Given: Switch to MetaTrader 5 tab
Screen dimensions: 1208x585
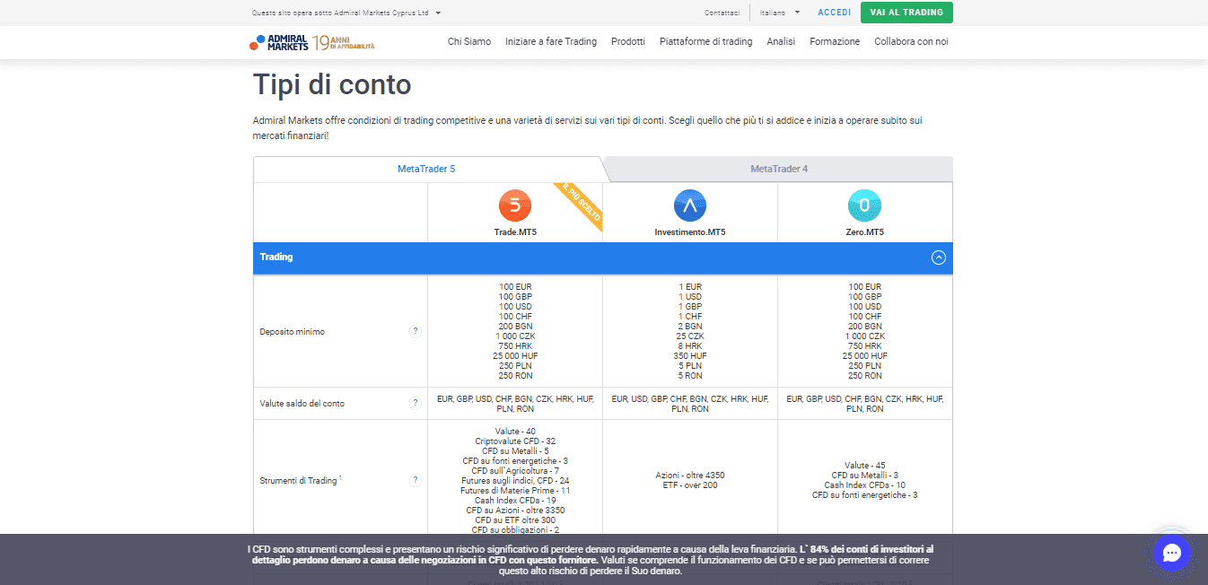Looking at the screenshot, I should 426,169.
